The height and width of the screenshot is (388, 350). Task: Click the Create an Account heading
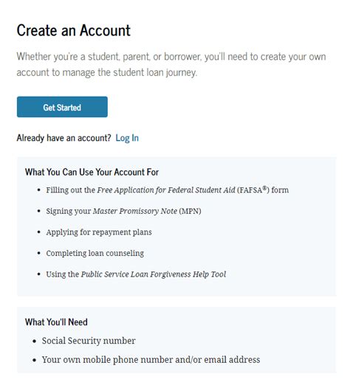[x=74, y=30]
